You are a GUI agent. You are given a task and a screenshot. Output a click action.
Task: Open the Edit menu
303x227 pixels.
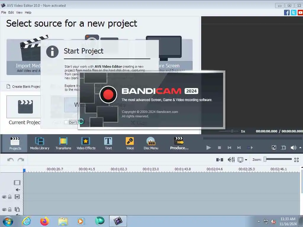(11, 12)
